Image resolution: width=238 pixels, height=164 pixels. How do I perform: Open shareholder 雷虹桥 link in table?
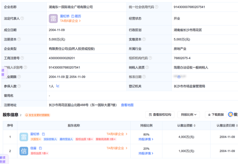point(35,134)
